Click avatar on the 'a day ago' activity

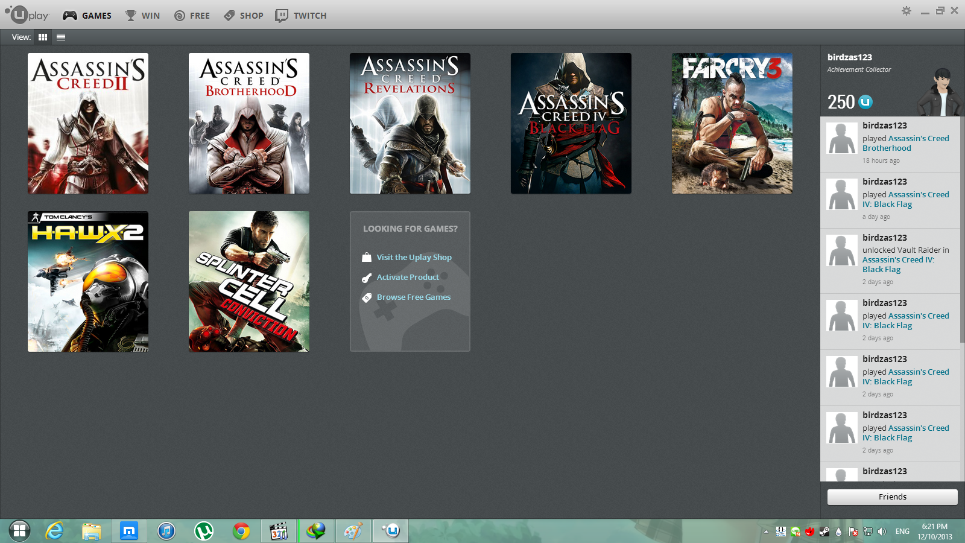tap(841, 194)
